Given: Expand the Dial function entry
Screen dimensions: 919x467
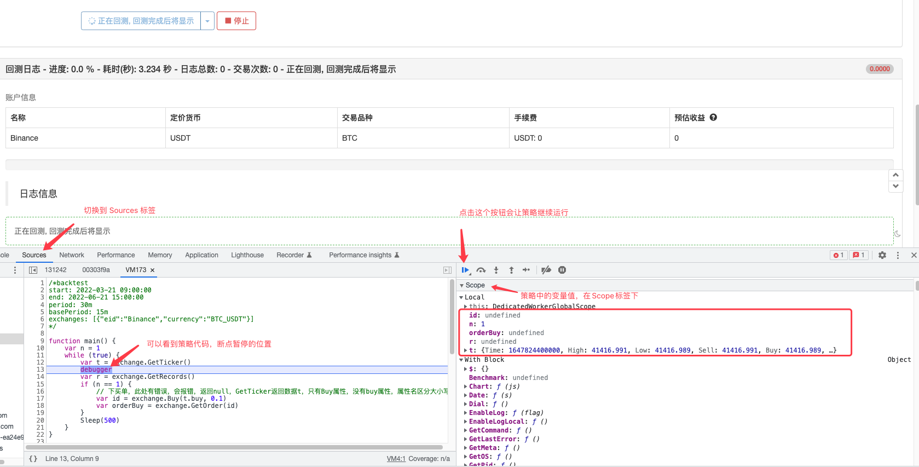Looking at the screenshot, I should (x=466, y=404).
